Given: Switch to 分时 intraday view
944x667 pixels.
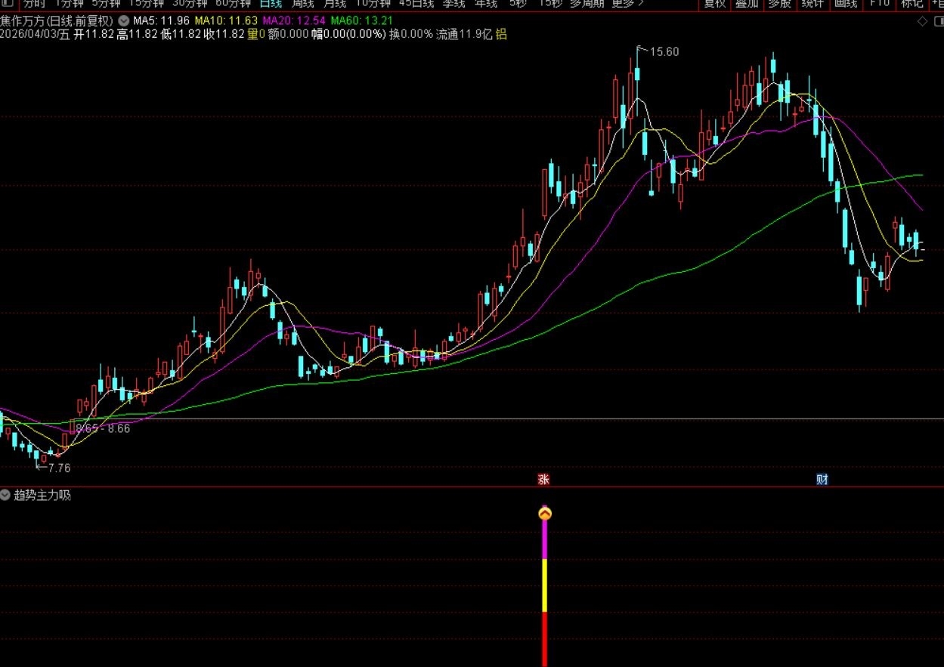Looking at the screenshot, I should [35, 4].
